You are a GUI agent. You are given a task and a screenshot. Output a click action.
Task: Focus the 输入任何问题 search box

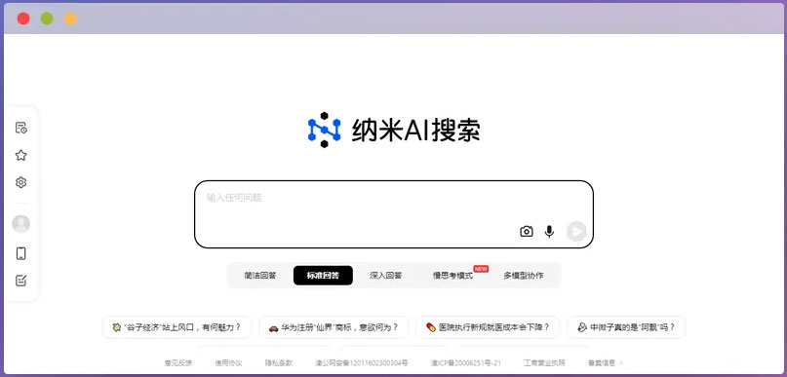[394, 214]
